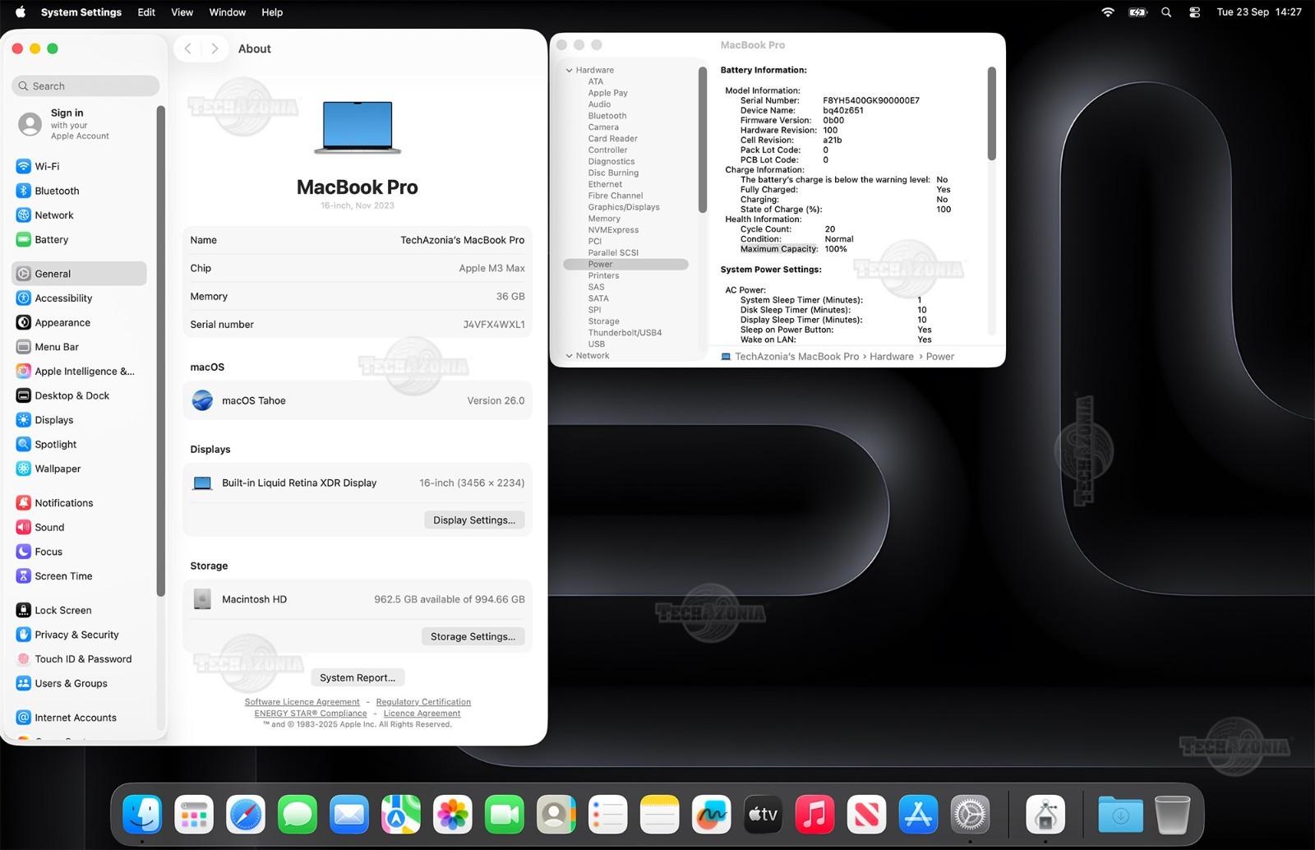Click the system report details scrollbar
Viewport: 1315px width, 850px height.
992,113
